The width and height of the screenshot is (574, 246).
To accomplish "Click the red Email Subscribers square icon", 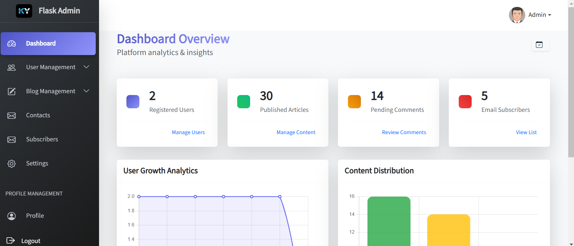I will coord(465,102).
